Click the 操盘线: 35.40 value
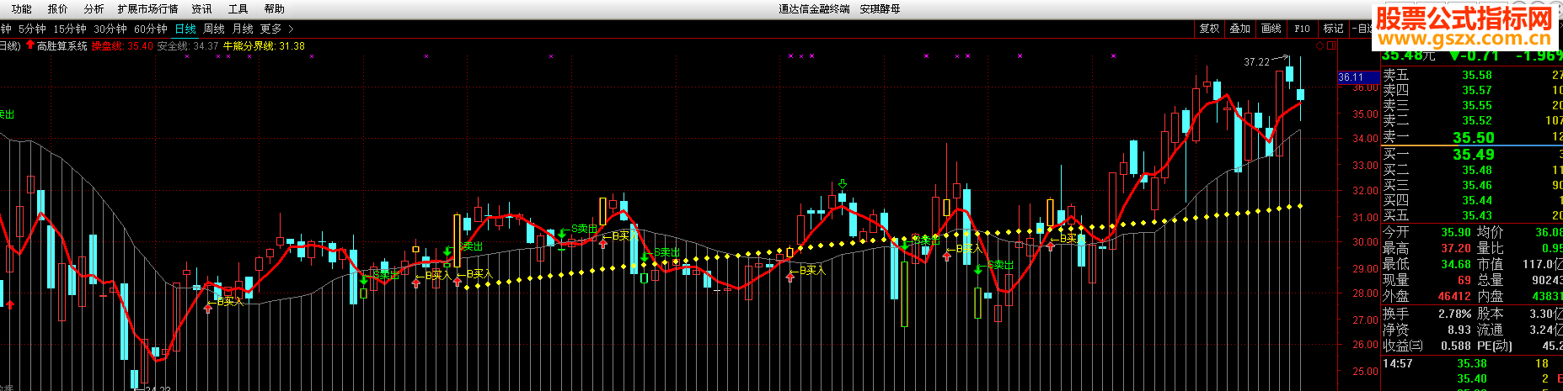The width and height of the screenshot is (1563, 391). (x=123, y=46)
